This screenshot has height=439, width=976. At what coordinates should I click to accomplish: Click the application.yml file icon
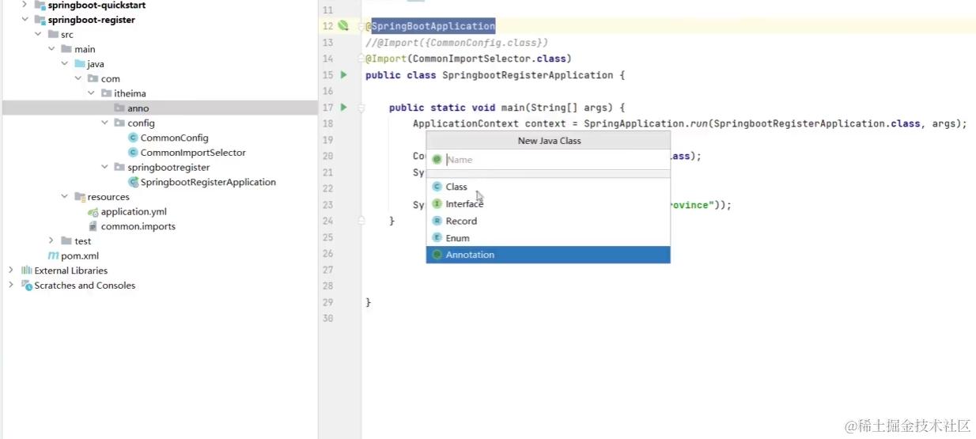click(93, 212)
